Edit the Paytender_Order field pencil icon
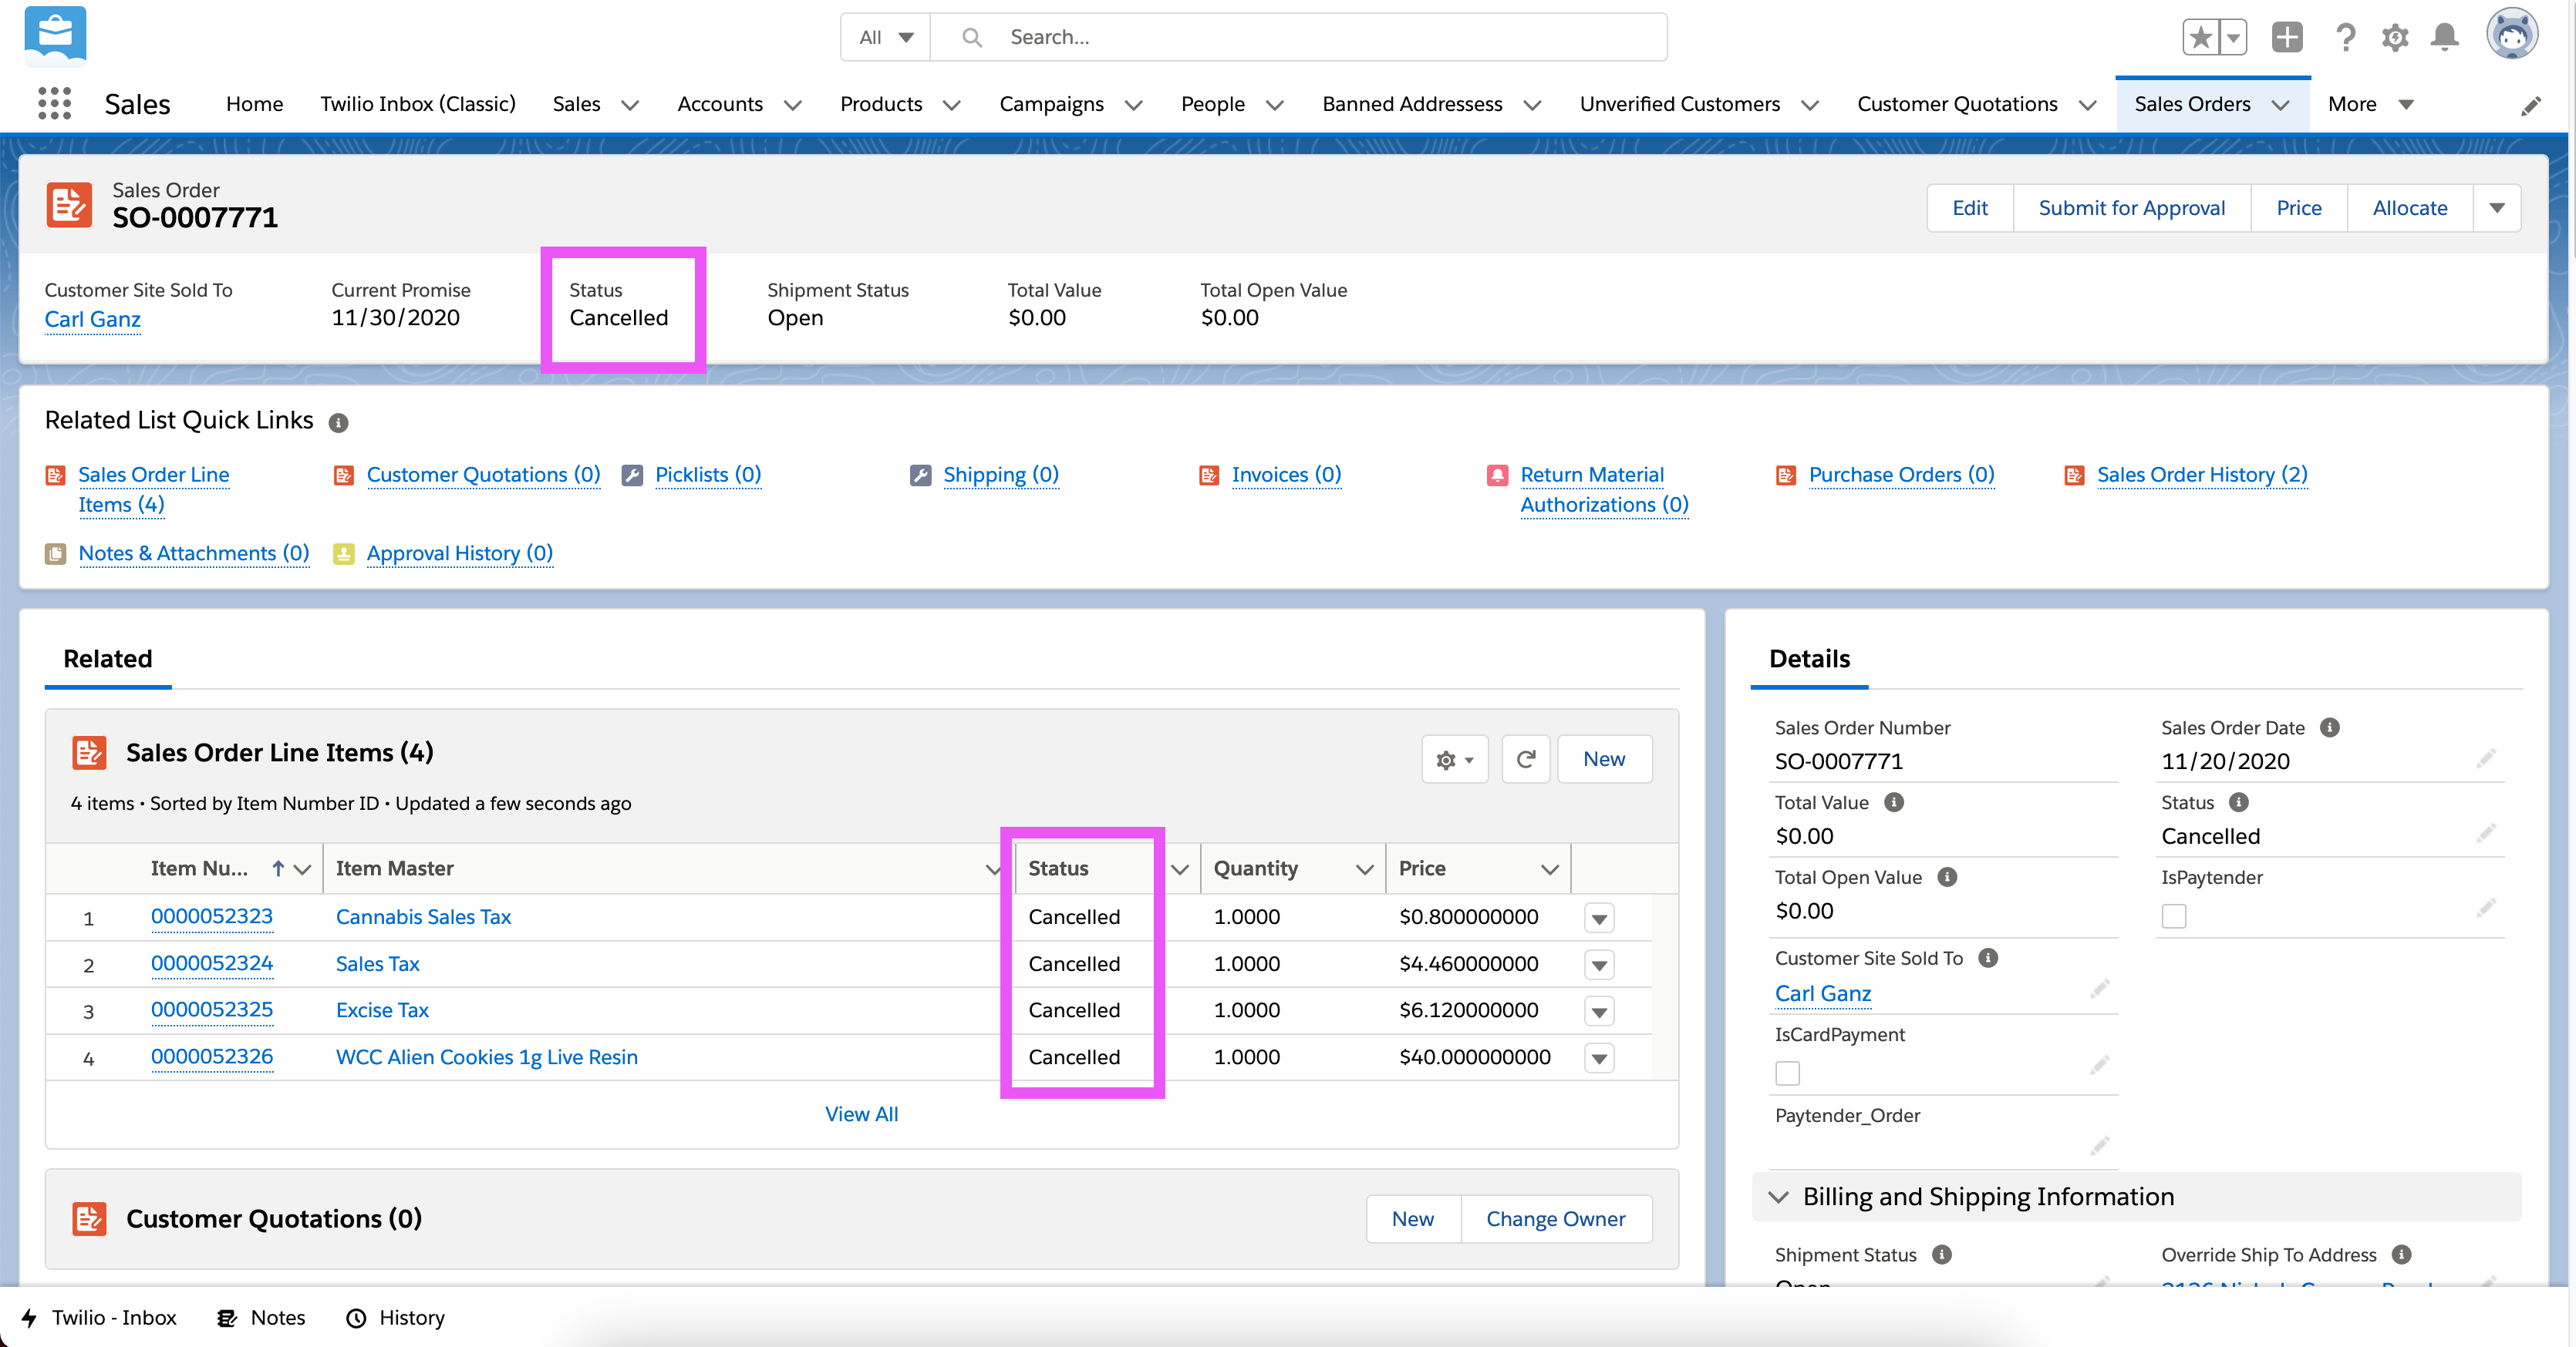 [x=2099, y=1146]
